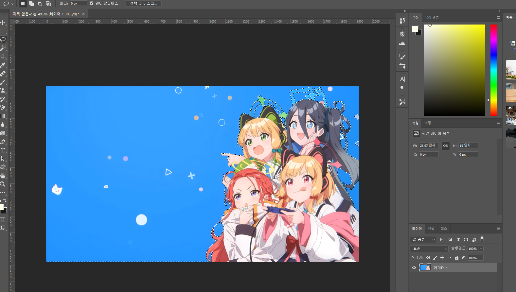Switch to the 색상 견본 Swatches tab
This screenshot has width=516, height=292.
(x=432, y=17)
